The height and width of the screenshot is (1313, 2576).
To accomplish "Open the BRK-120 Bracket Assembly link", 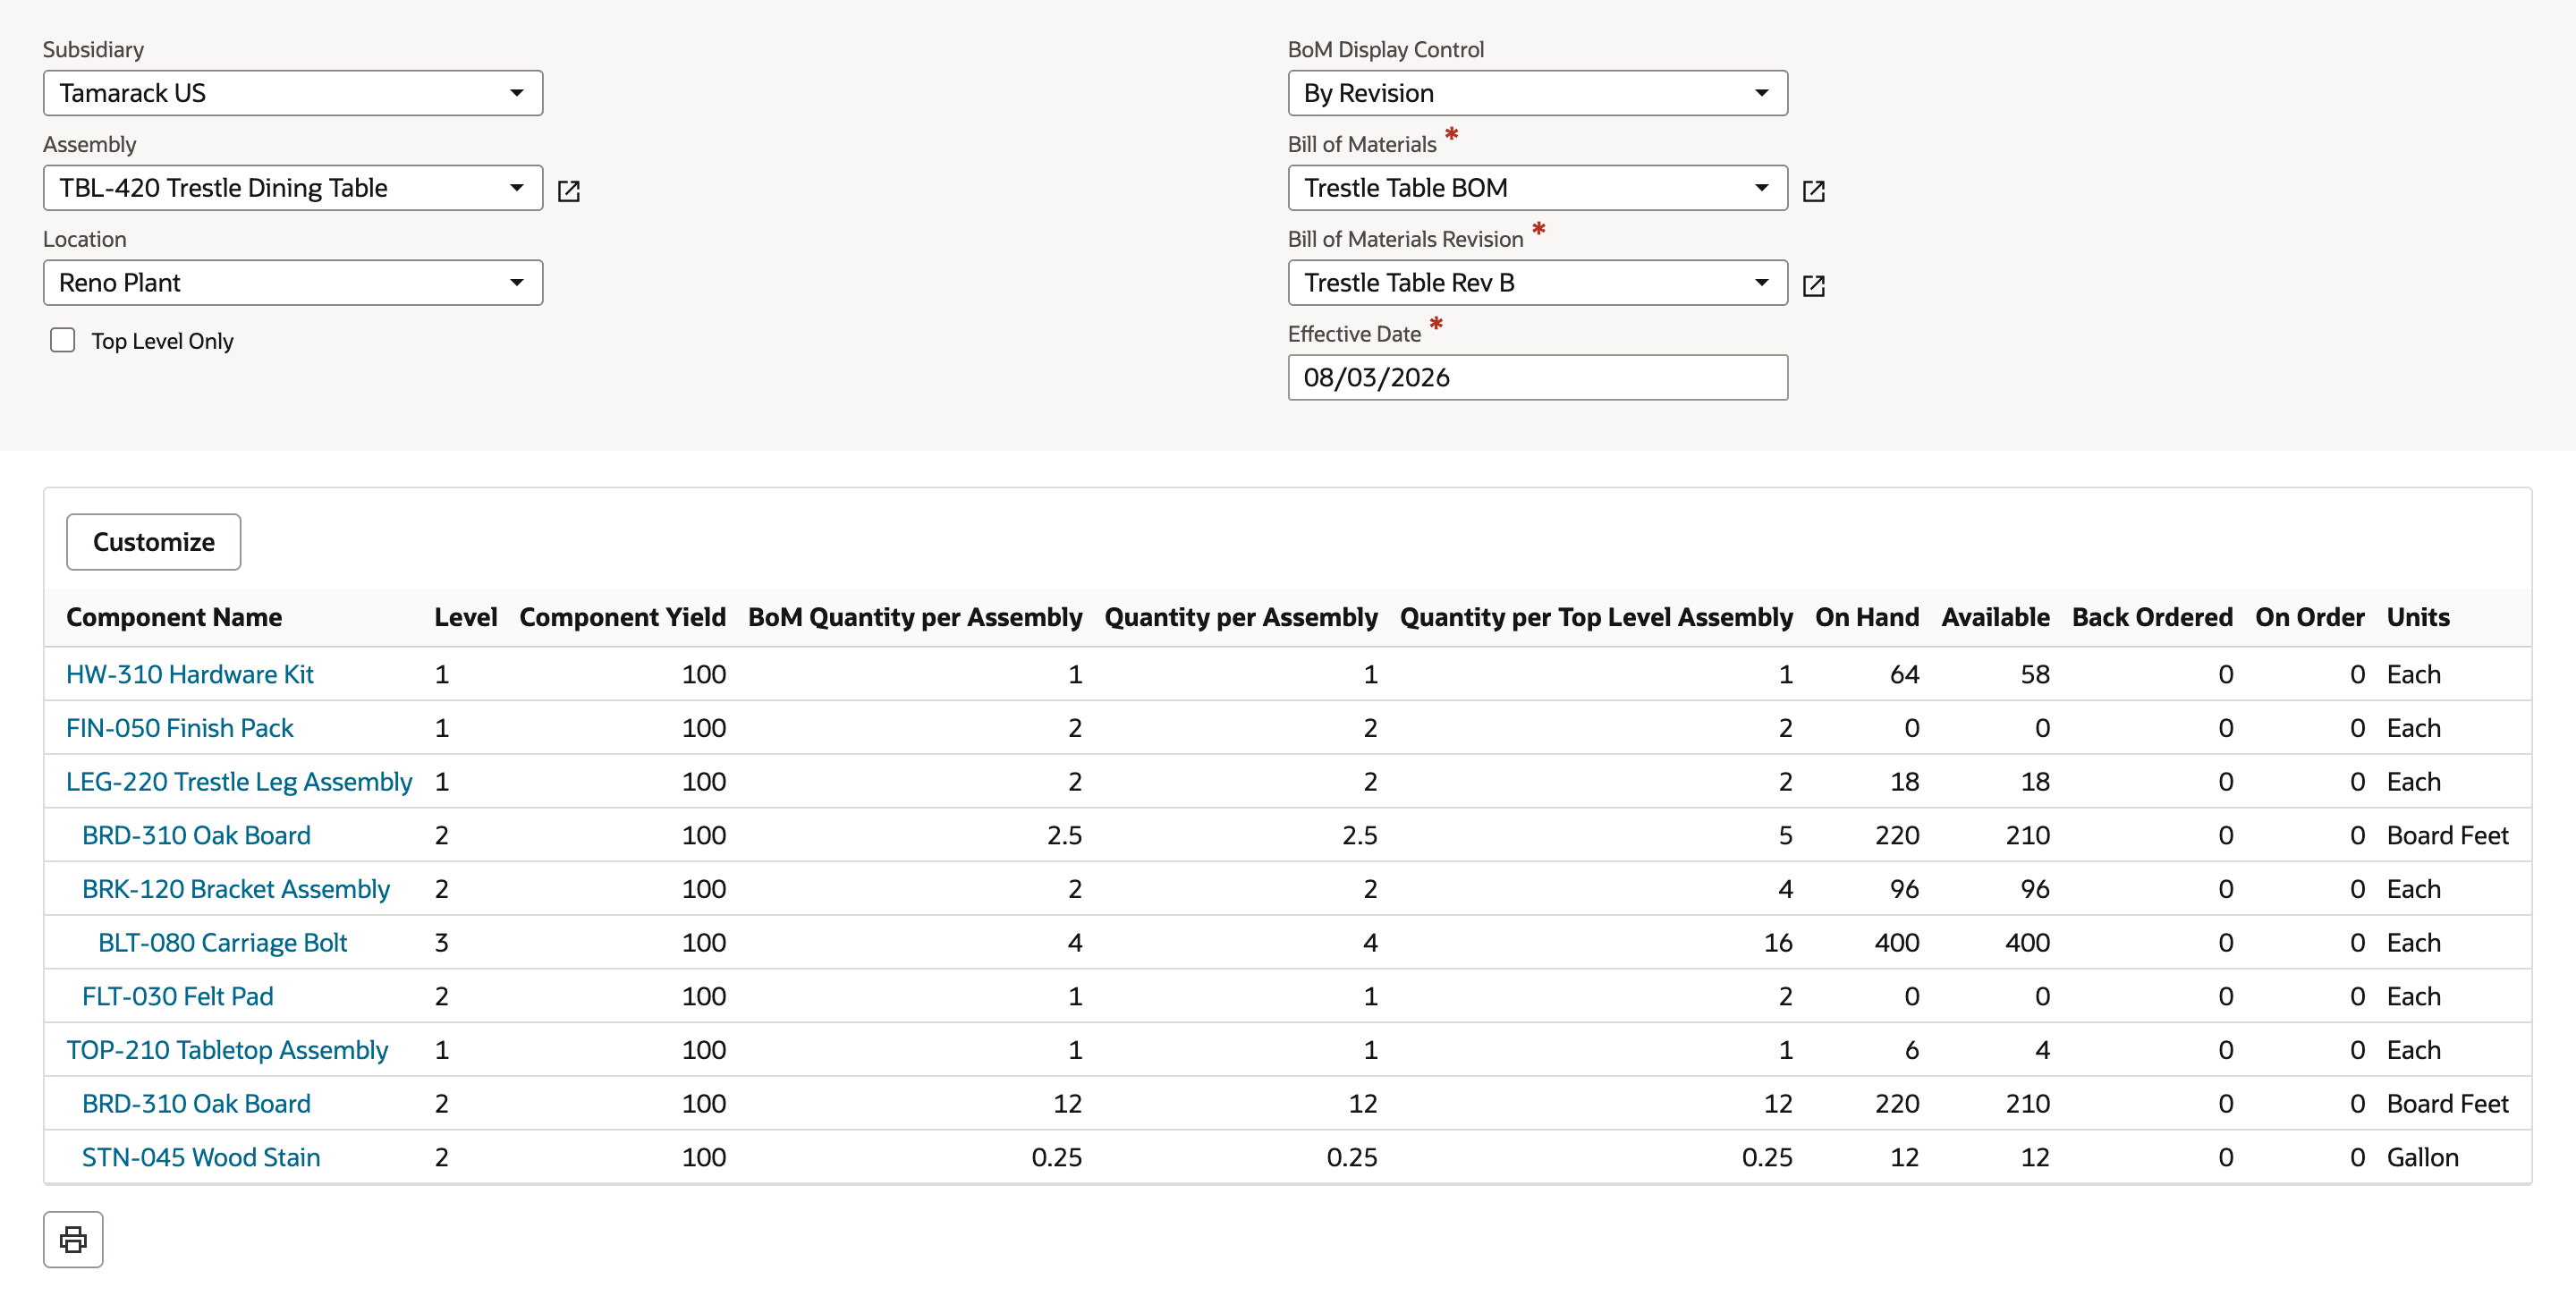I will pyautogui.click(x=236, y=889).
